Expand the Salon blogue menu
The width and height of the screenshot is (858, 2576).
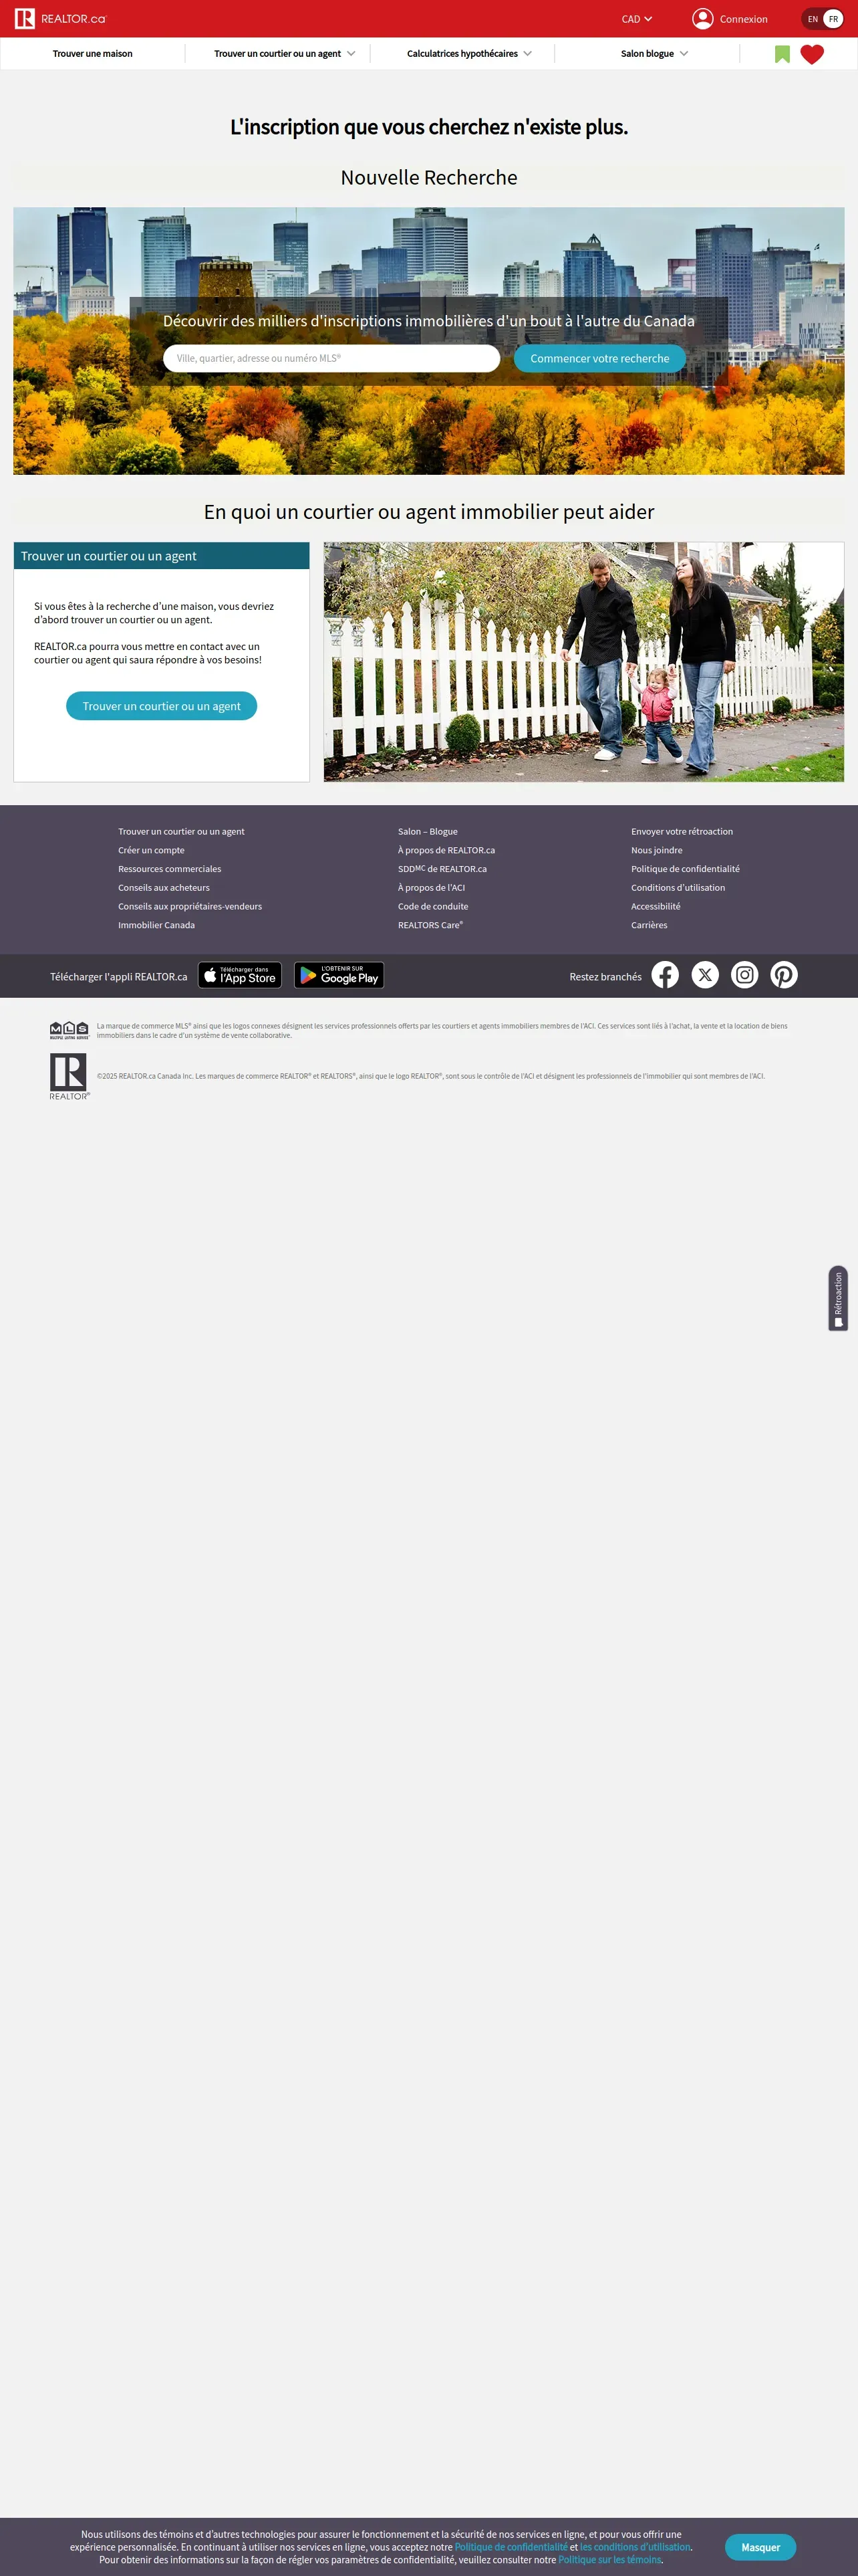point(654,54)
